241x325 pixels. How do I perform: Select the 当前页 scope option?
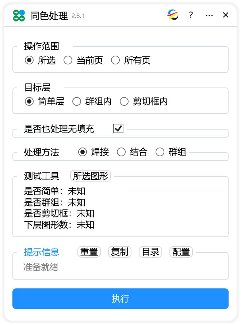point(68,60)
